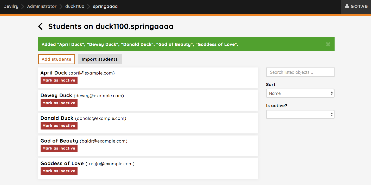Open the Is active? dropdown

tap(300, 114)
